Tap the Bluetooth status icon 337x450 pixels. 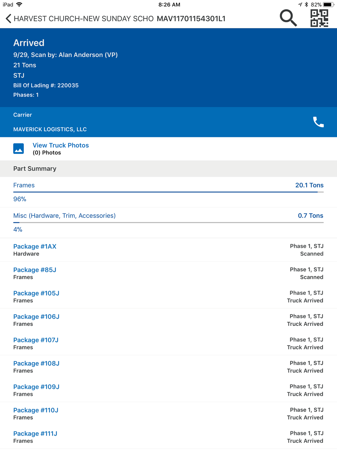pyautogui.click(x=306, y=5)
